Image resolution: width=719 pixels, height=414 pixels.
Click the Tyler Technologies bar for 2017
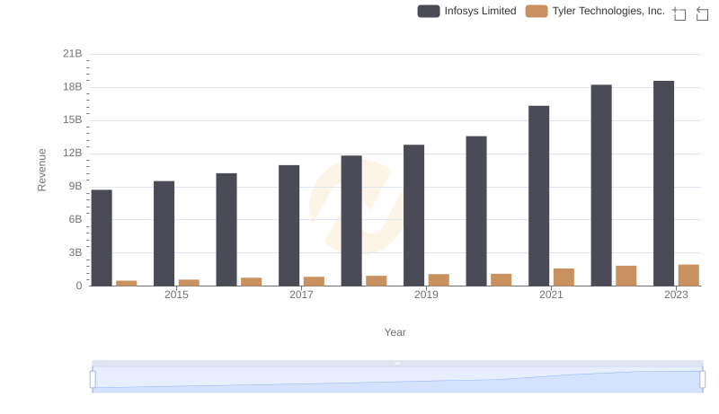(314, 282)
